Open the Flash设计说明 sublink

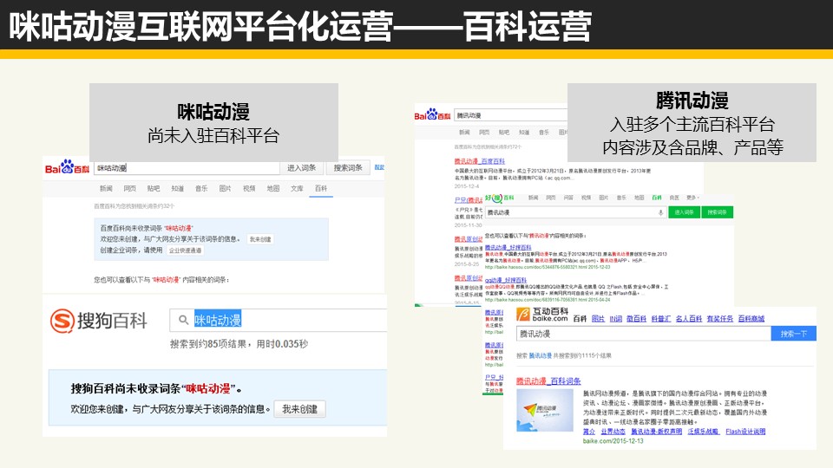pyautogui.click(x=745, y=432)
